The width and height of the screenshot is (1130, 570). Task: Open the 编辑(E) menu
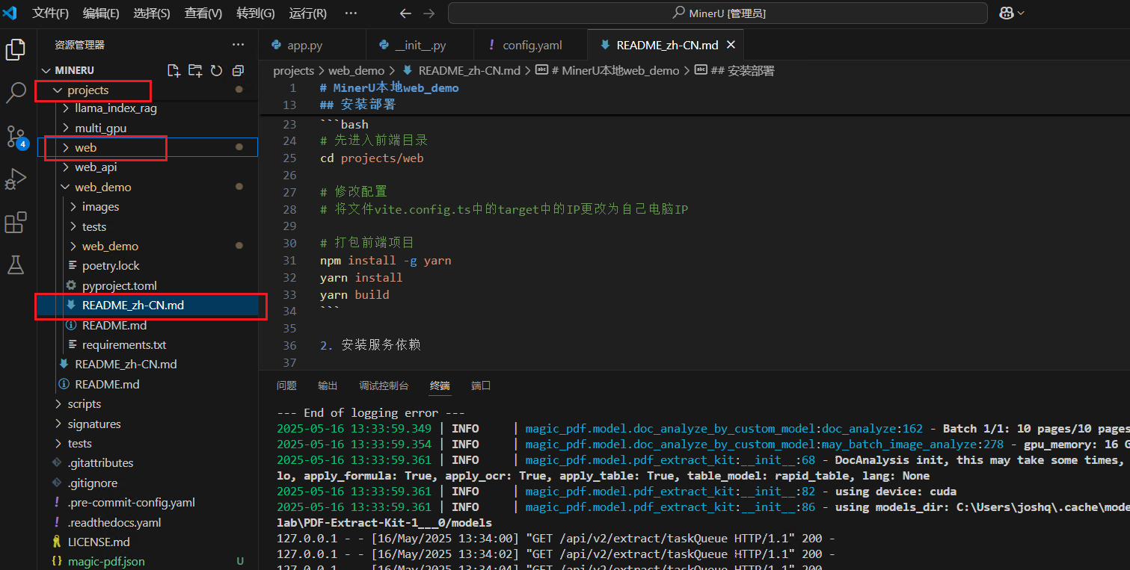pyautogui.click(x=101, y=13)
